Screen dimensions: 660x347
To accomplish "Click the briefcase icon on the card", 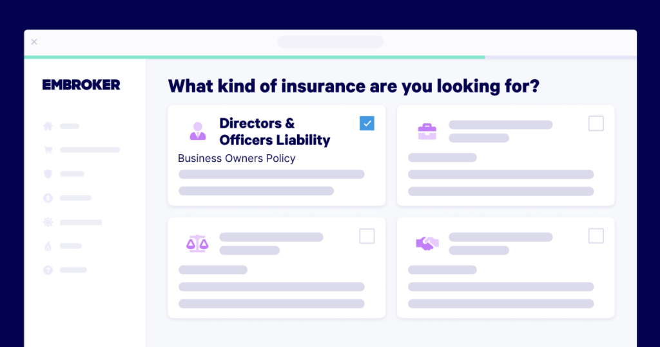I will pyautogui.click(x=427, y=132).
